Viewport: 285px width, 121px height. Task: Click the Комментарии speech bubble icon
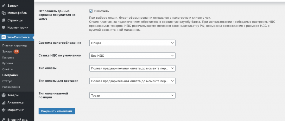[3, 28]
